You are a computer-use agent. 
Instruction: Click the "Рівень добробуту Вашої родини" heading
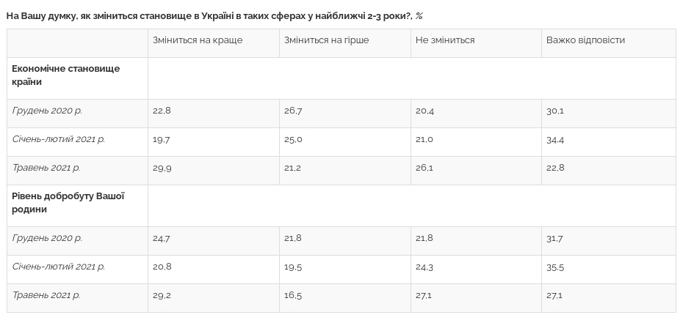click(x=68, y=202)
